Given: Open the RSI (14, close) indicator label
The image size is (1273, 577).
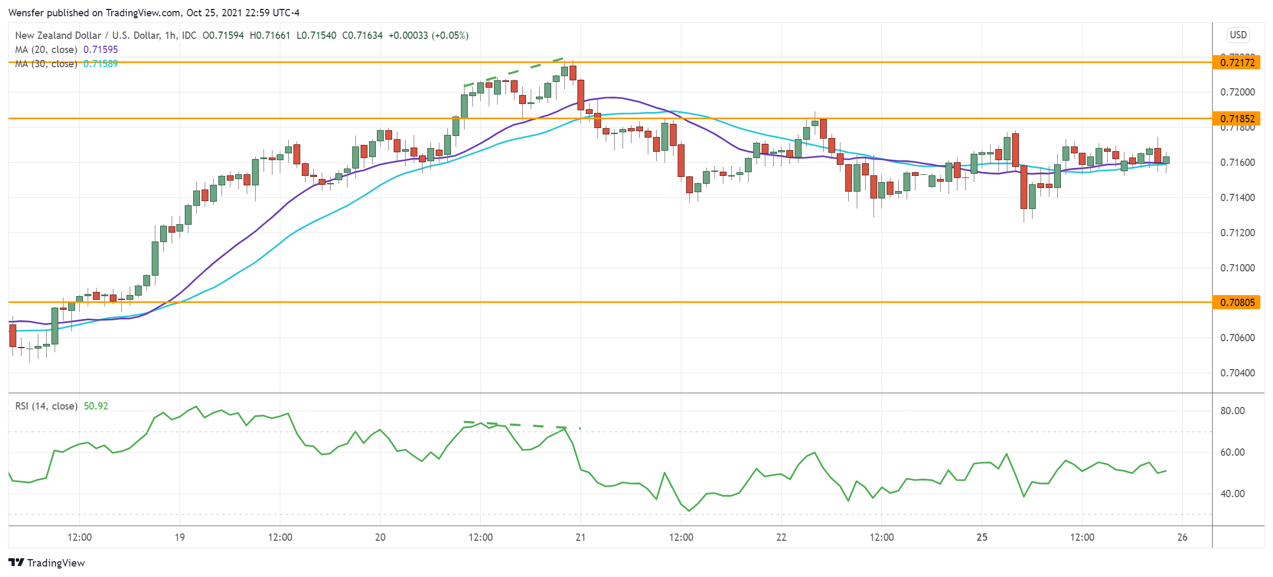Looking at the screenshot, I should pyautogui.click(x=46, y=406).
